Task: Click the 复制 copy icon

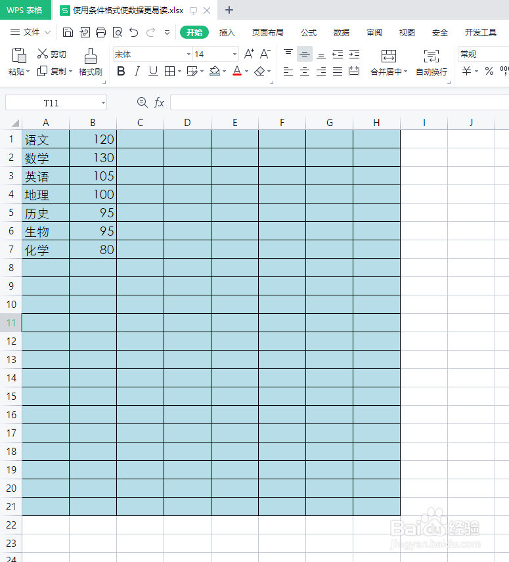Action: pos(42,71)
